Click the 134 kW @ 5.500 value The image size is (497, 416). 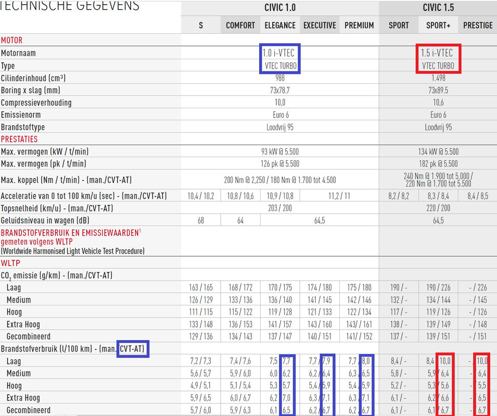point(438,152)
